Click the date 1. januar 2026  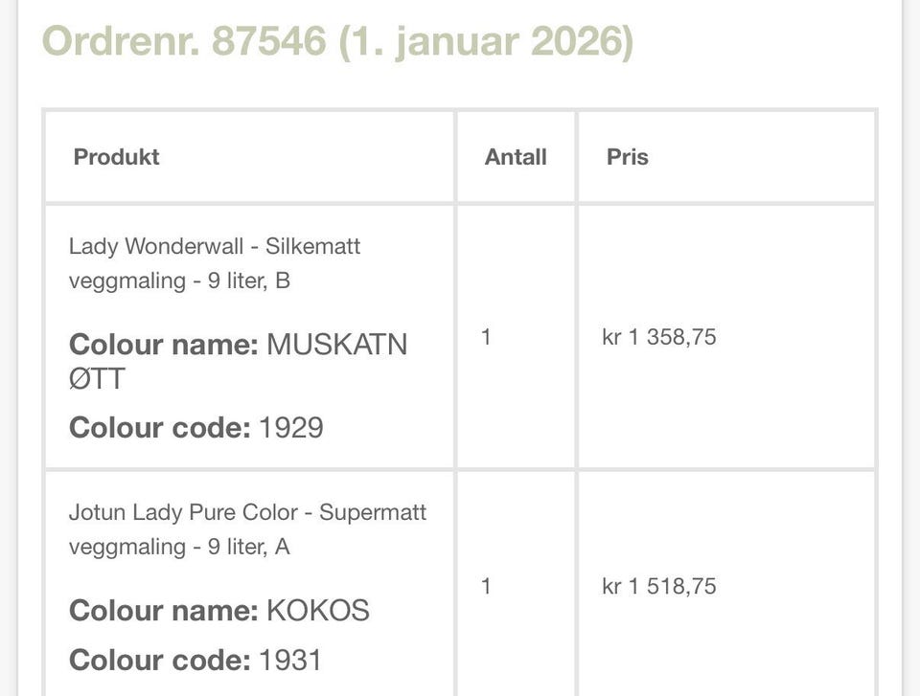tap(486, 42)
